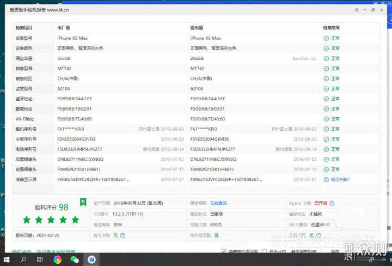Click the 出厂值 A2104 cell

[64, 89]
